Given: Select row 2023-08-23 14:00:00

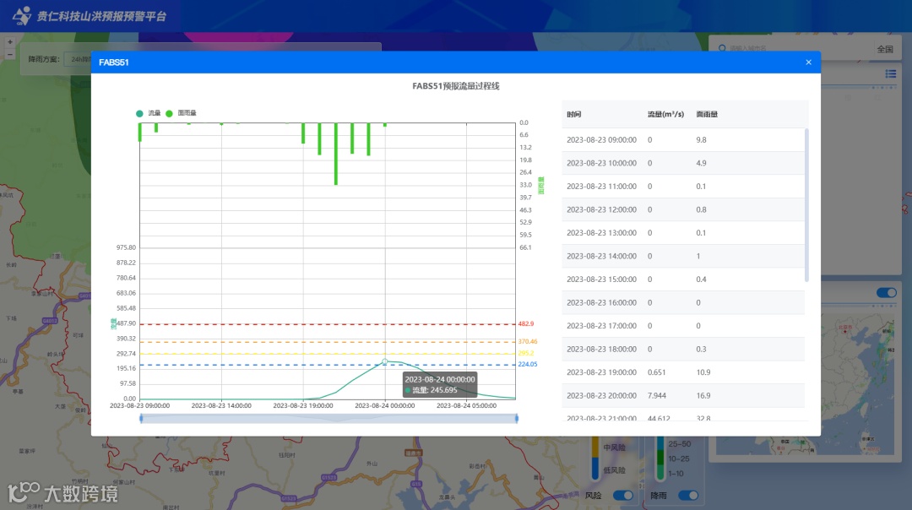Looking at the screenshot, I should (683, 256).
